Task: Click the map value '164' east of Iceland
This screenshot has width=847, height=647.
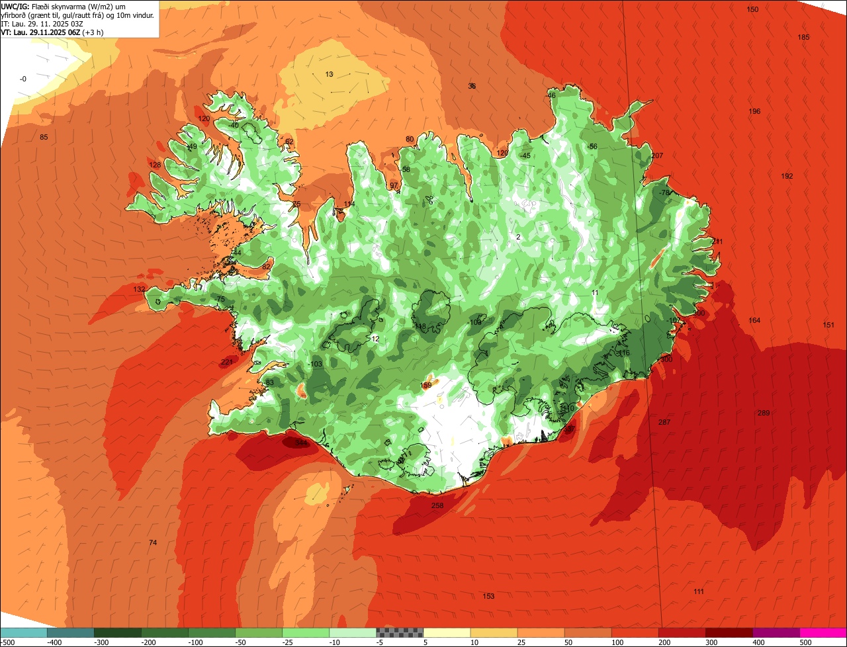Action: [754, 320]
